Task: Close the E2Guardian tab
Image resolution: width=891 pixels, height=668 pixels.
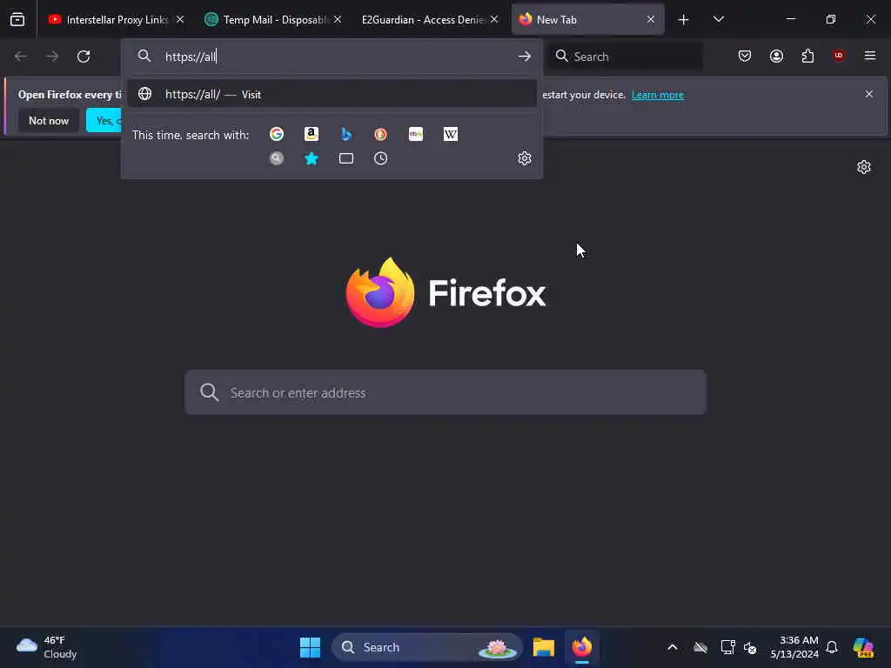Action: coord(494,19)
